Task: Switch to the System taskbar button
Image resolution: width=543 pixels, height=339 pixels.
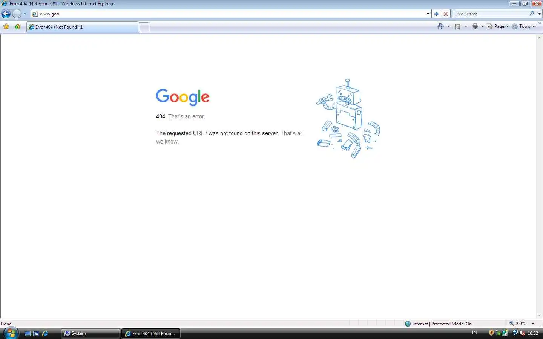Action: 90,333
